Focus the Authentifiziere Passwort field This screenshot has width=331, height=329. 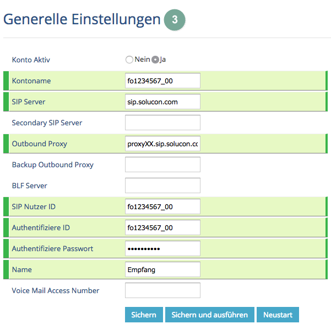[162, 248]
